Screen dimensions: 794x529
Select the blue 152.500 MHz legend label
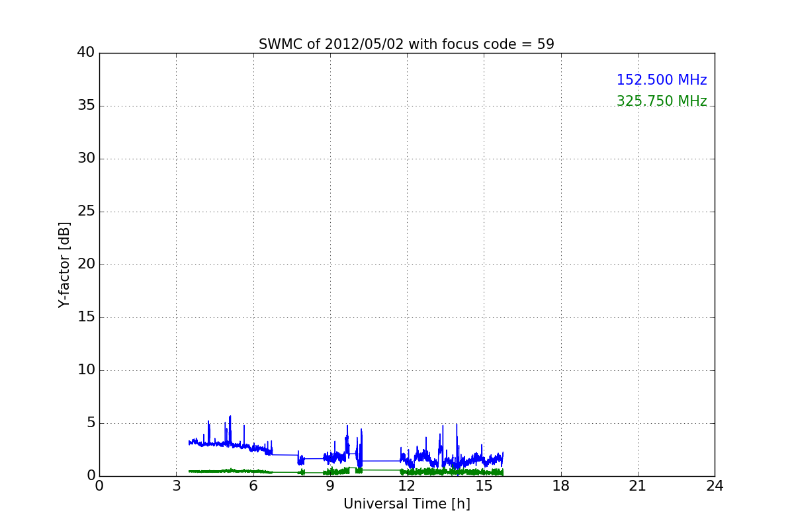point(662,80)
